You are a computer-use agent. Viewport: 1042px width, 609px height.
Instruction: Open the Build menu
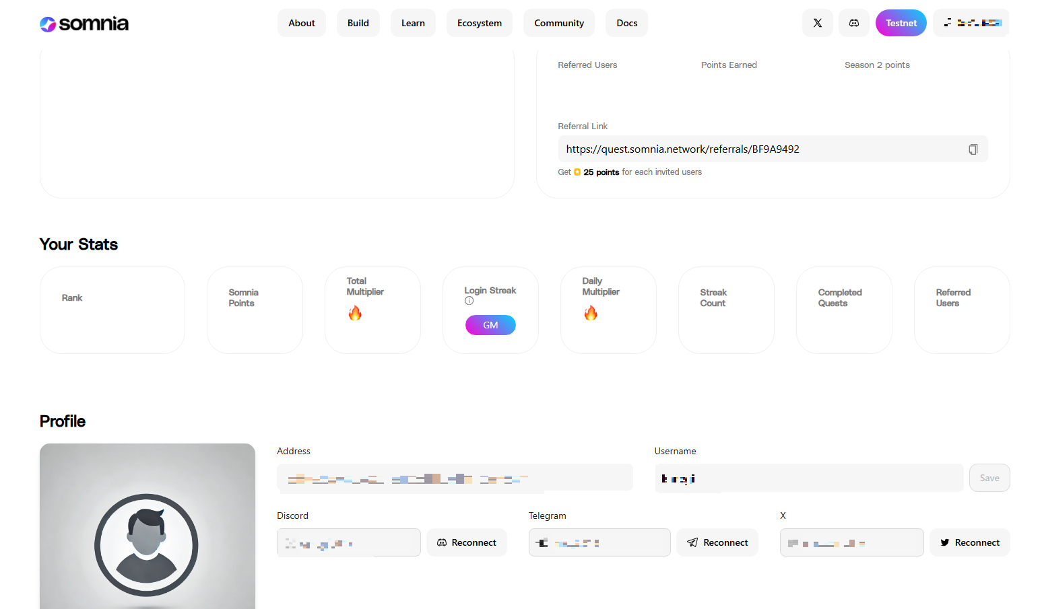(x=358, y=23)
